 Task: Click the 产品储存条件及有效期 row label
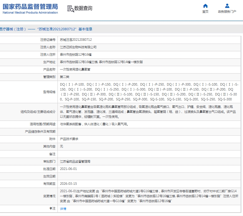(x=40, y=132)
